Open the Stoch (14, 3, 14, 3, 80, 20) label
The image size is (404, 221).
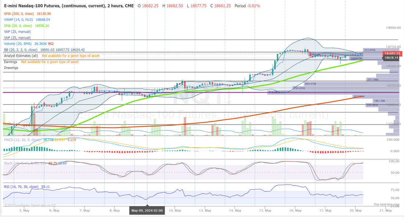pyautogui.click(x=25, y=163)
